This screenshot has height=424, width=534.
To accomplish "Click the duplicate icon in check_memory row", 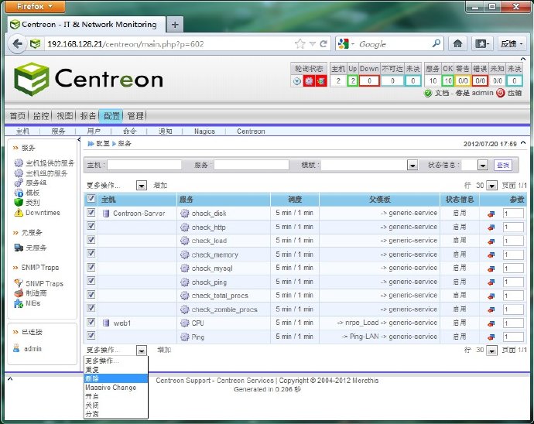I will (x=491, y=255).
